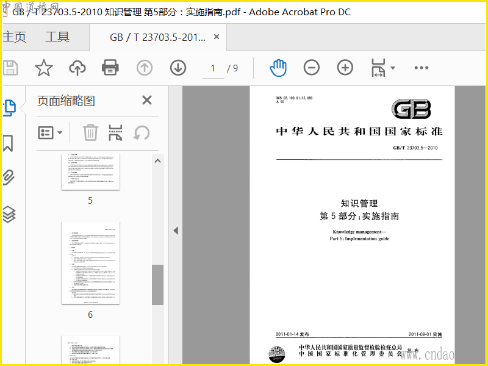The image size is (488, 366).
Task: Open the Page Thumbnails sidebar icon
Action: click(9, 108)
